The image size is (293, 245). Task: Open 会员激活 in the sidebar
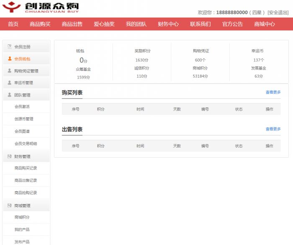[22, 107]
